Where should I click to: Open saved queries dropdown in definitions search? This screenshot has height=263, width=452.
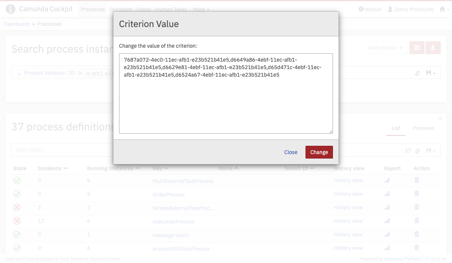[431, 151]
